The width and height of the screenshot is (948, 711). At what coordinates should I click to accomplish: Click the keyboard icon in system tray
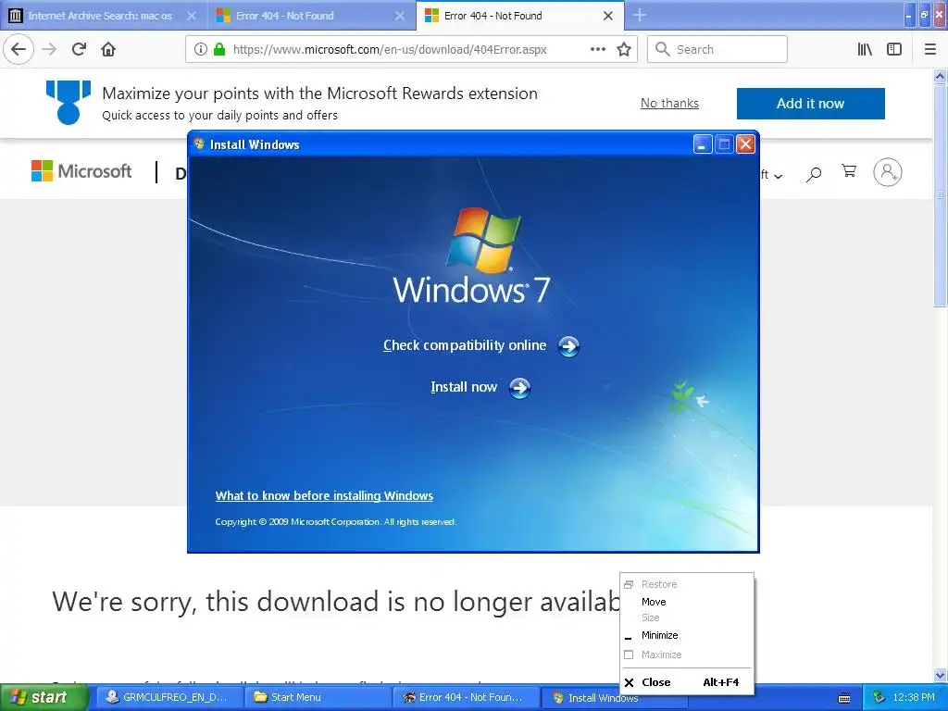click(844, 698)
